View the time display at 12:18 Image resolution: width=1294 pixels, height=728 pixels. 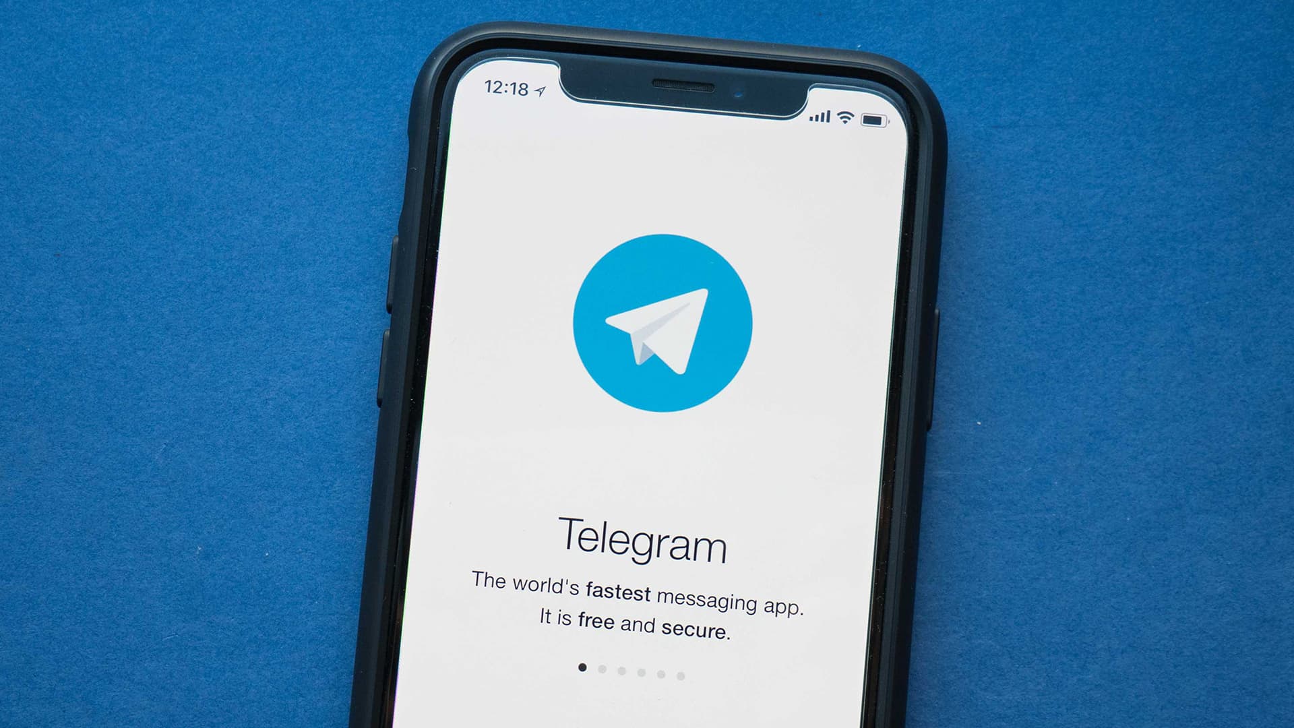click(496, 86)
